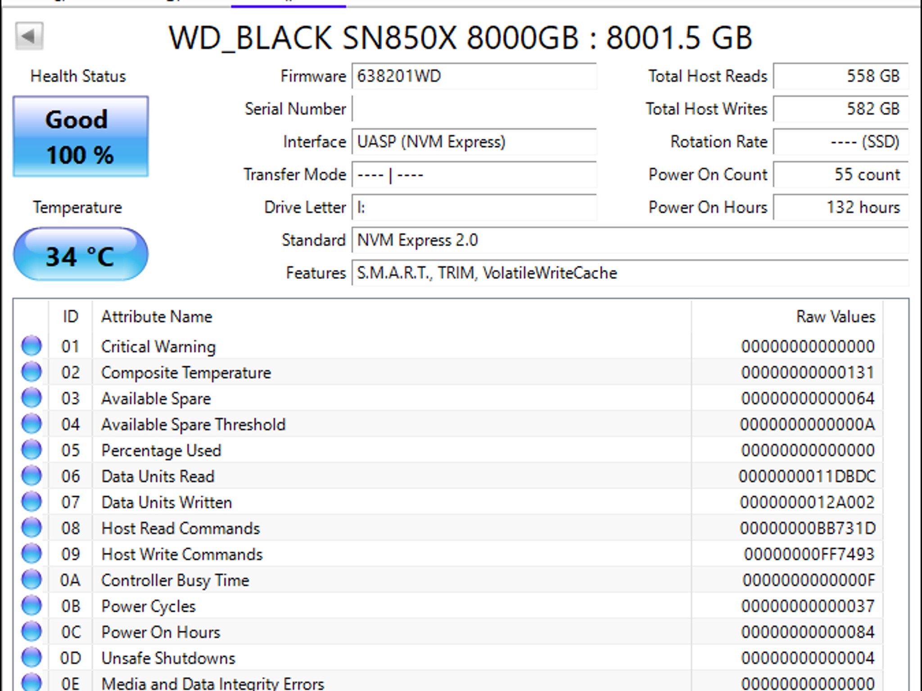Click the Features field with S.M.A.R.T., TRIM
Image resolution: width=922 pixels, height=691 pixels.
click(630, 273)
